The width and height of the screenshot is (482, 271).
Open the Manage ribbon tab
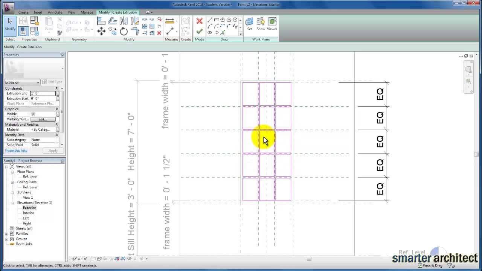click(87, 12)
